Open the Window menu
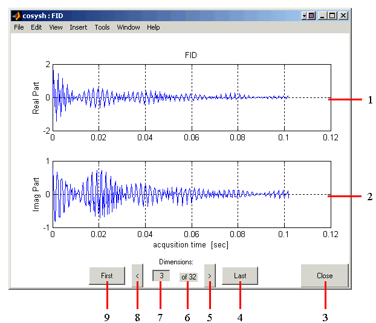This screenshot has width=376, height=323. click(x=128, y=27)
